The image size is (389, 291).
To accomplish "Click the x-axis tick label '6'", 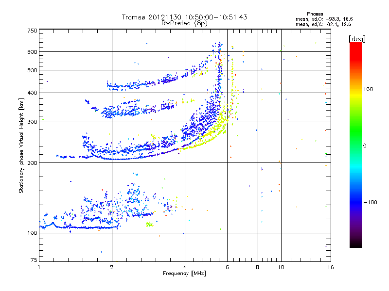I will [227, 267].
